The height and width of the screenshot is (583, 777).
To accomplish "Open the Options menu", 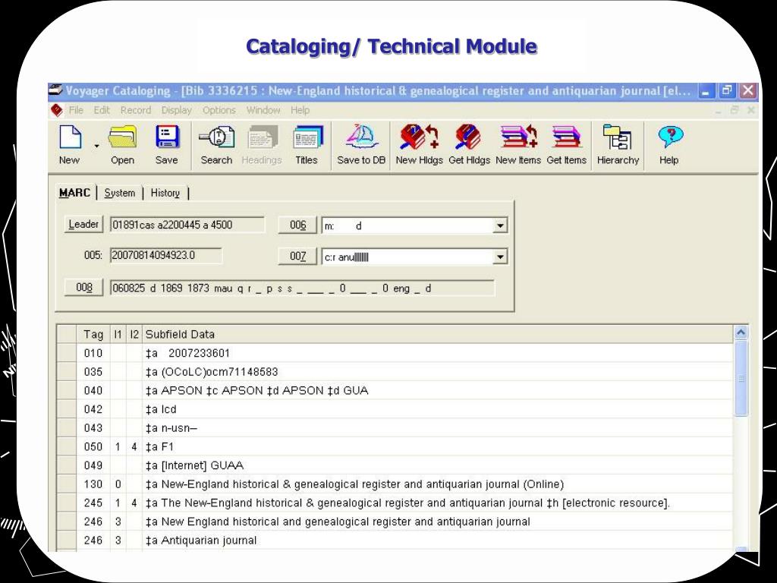I will (x=219, y=110).
